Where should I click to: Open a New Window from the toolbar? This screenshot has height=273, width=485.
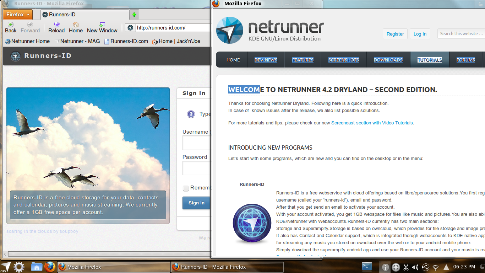pyautogui.click(x=102, y=27)
